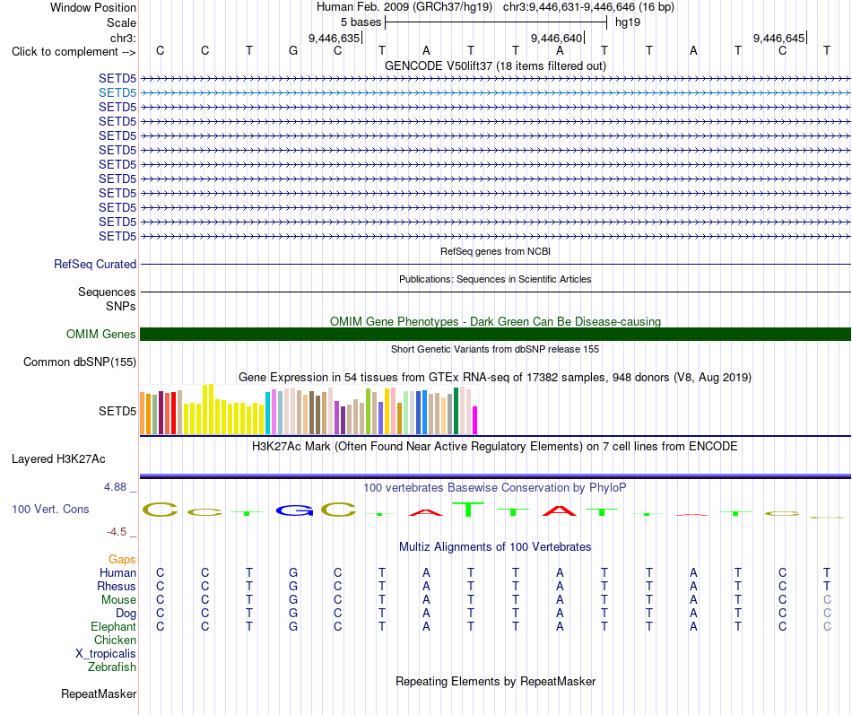Click the H3K27Ac Mark ENCODE track title
Screen dimensions: 852x715
pos(495,447)
